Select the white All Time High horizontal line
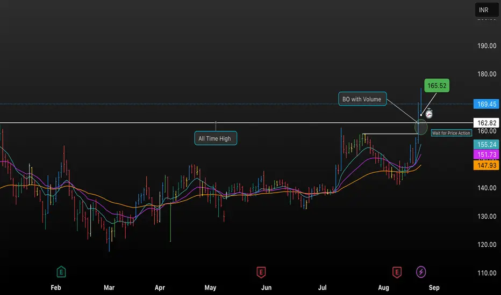This screenshot has height=295, width=501. tap(237, 122)
